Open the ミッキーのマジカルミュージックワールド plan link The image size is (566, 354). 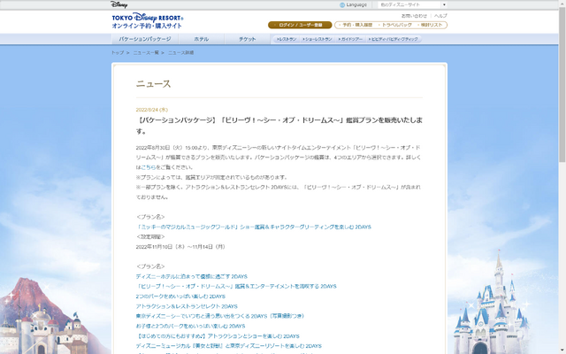[254, 227]
